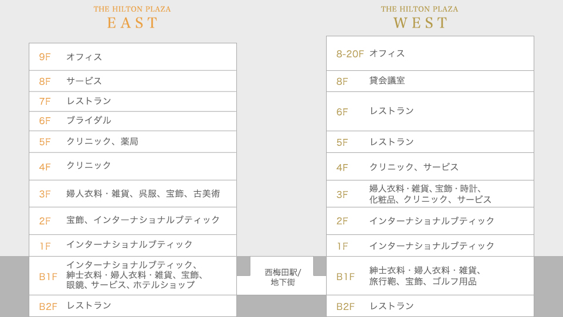Open EAST 4F クリニック floor row

(133, 166)
